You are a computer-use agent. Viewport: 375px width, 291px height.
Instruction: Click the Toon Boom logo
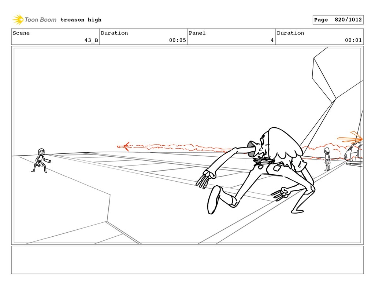point(34,20)
